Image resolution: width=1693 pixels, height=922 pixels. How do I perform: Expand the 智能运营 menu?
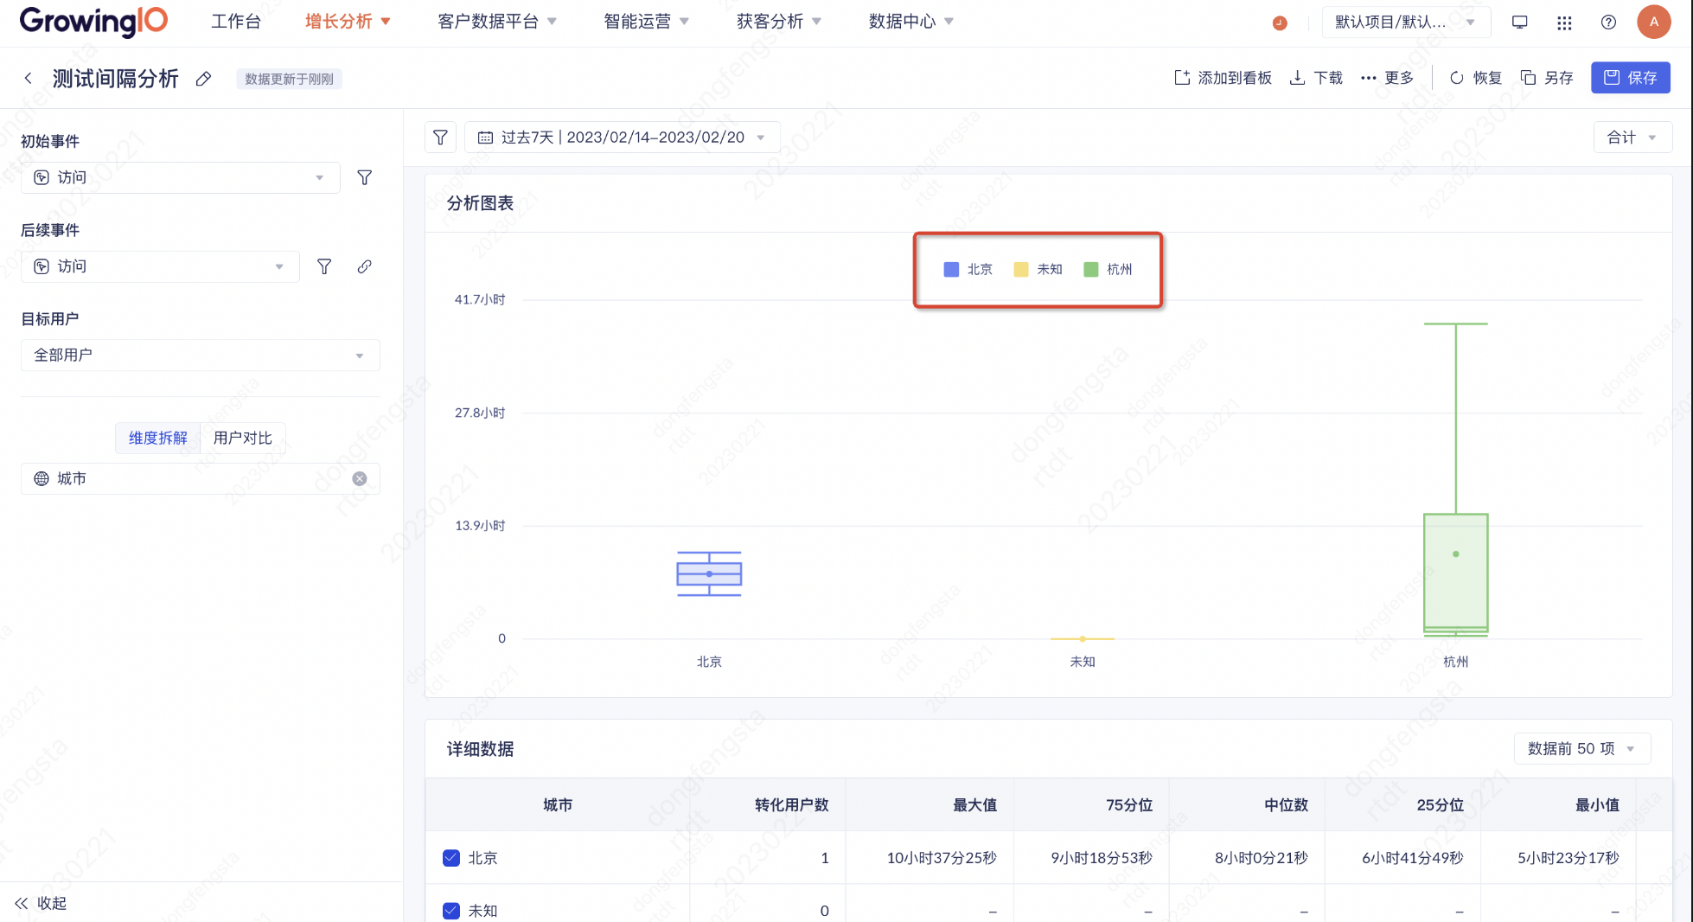pyautogui.click(x=646, y=22)
